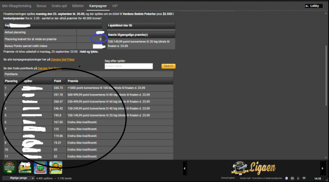Open the Gratis spil tab

coord(59,6)
